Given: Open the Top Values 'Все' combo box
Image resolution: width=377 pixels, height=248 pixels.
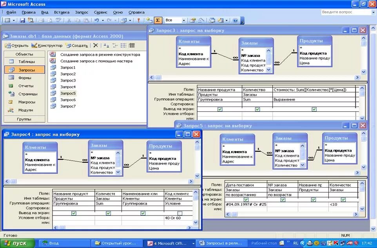Looking at the screenshot, I should pos(175,20).
